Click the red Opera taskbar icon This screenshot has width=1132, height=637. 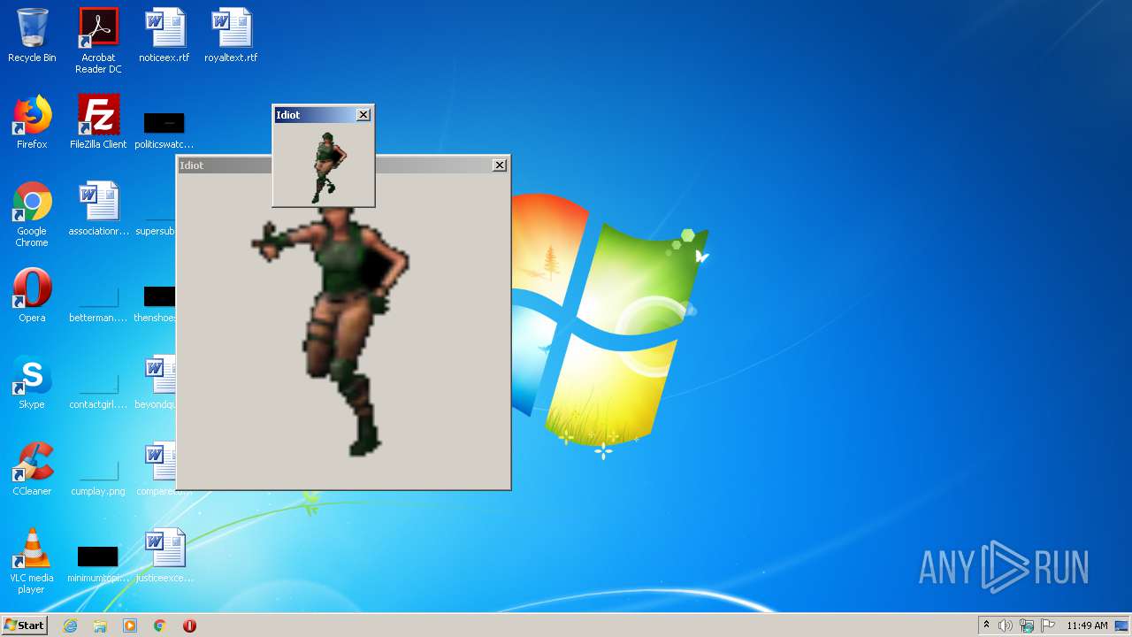[x=189, y=625]
